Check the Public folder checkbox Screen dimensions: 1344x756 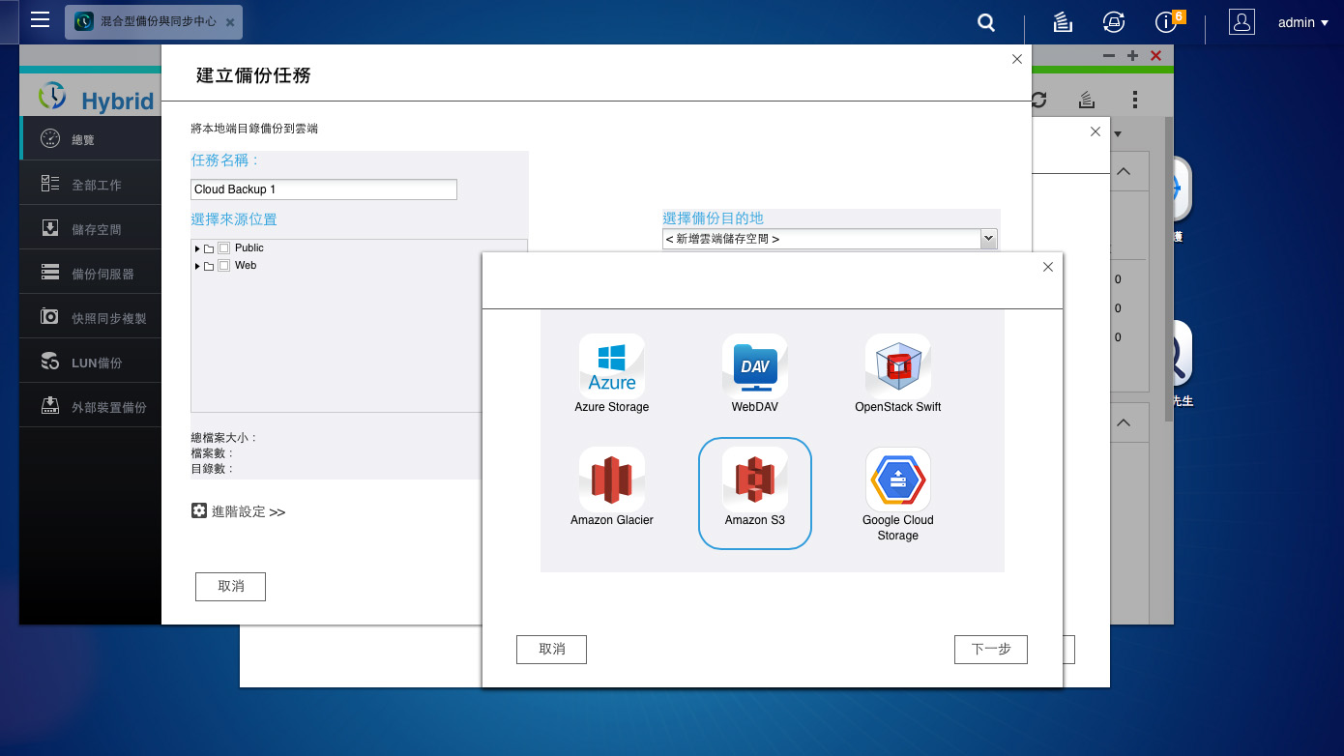coord(223,248)
